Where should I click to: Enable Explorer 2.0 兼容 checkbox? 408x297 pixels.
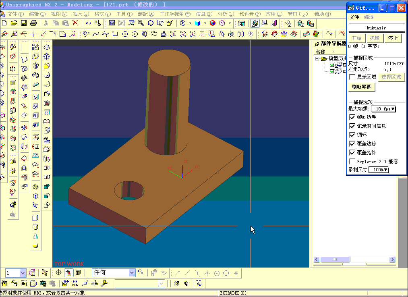[352, 161]
